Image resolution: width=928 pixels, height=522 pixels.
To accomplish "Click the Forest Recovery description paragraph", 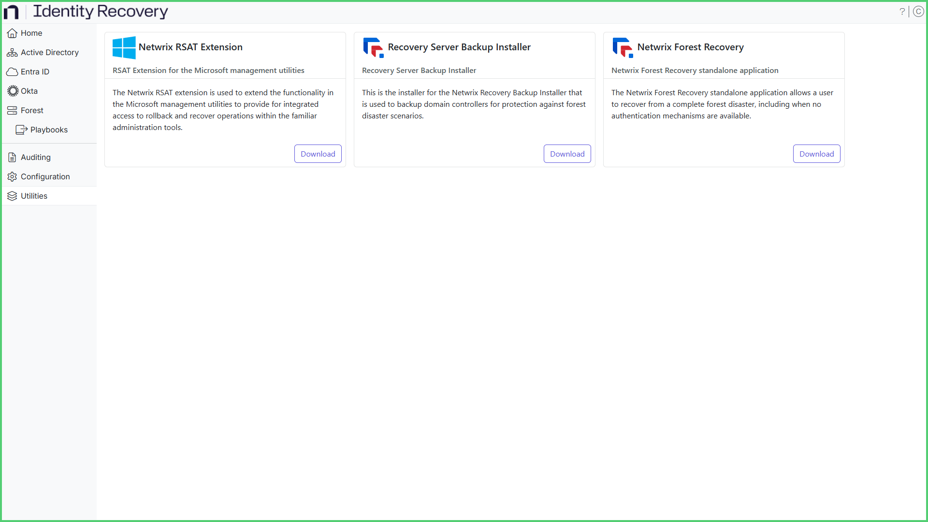I will [722, 104].
